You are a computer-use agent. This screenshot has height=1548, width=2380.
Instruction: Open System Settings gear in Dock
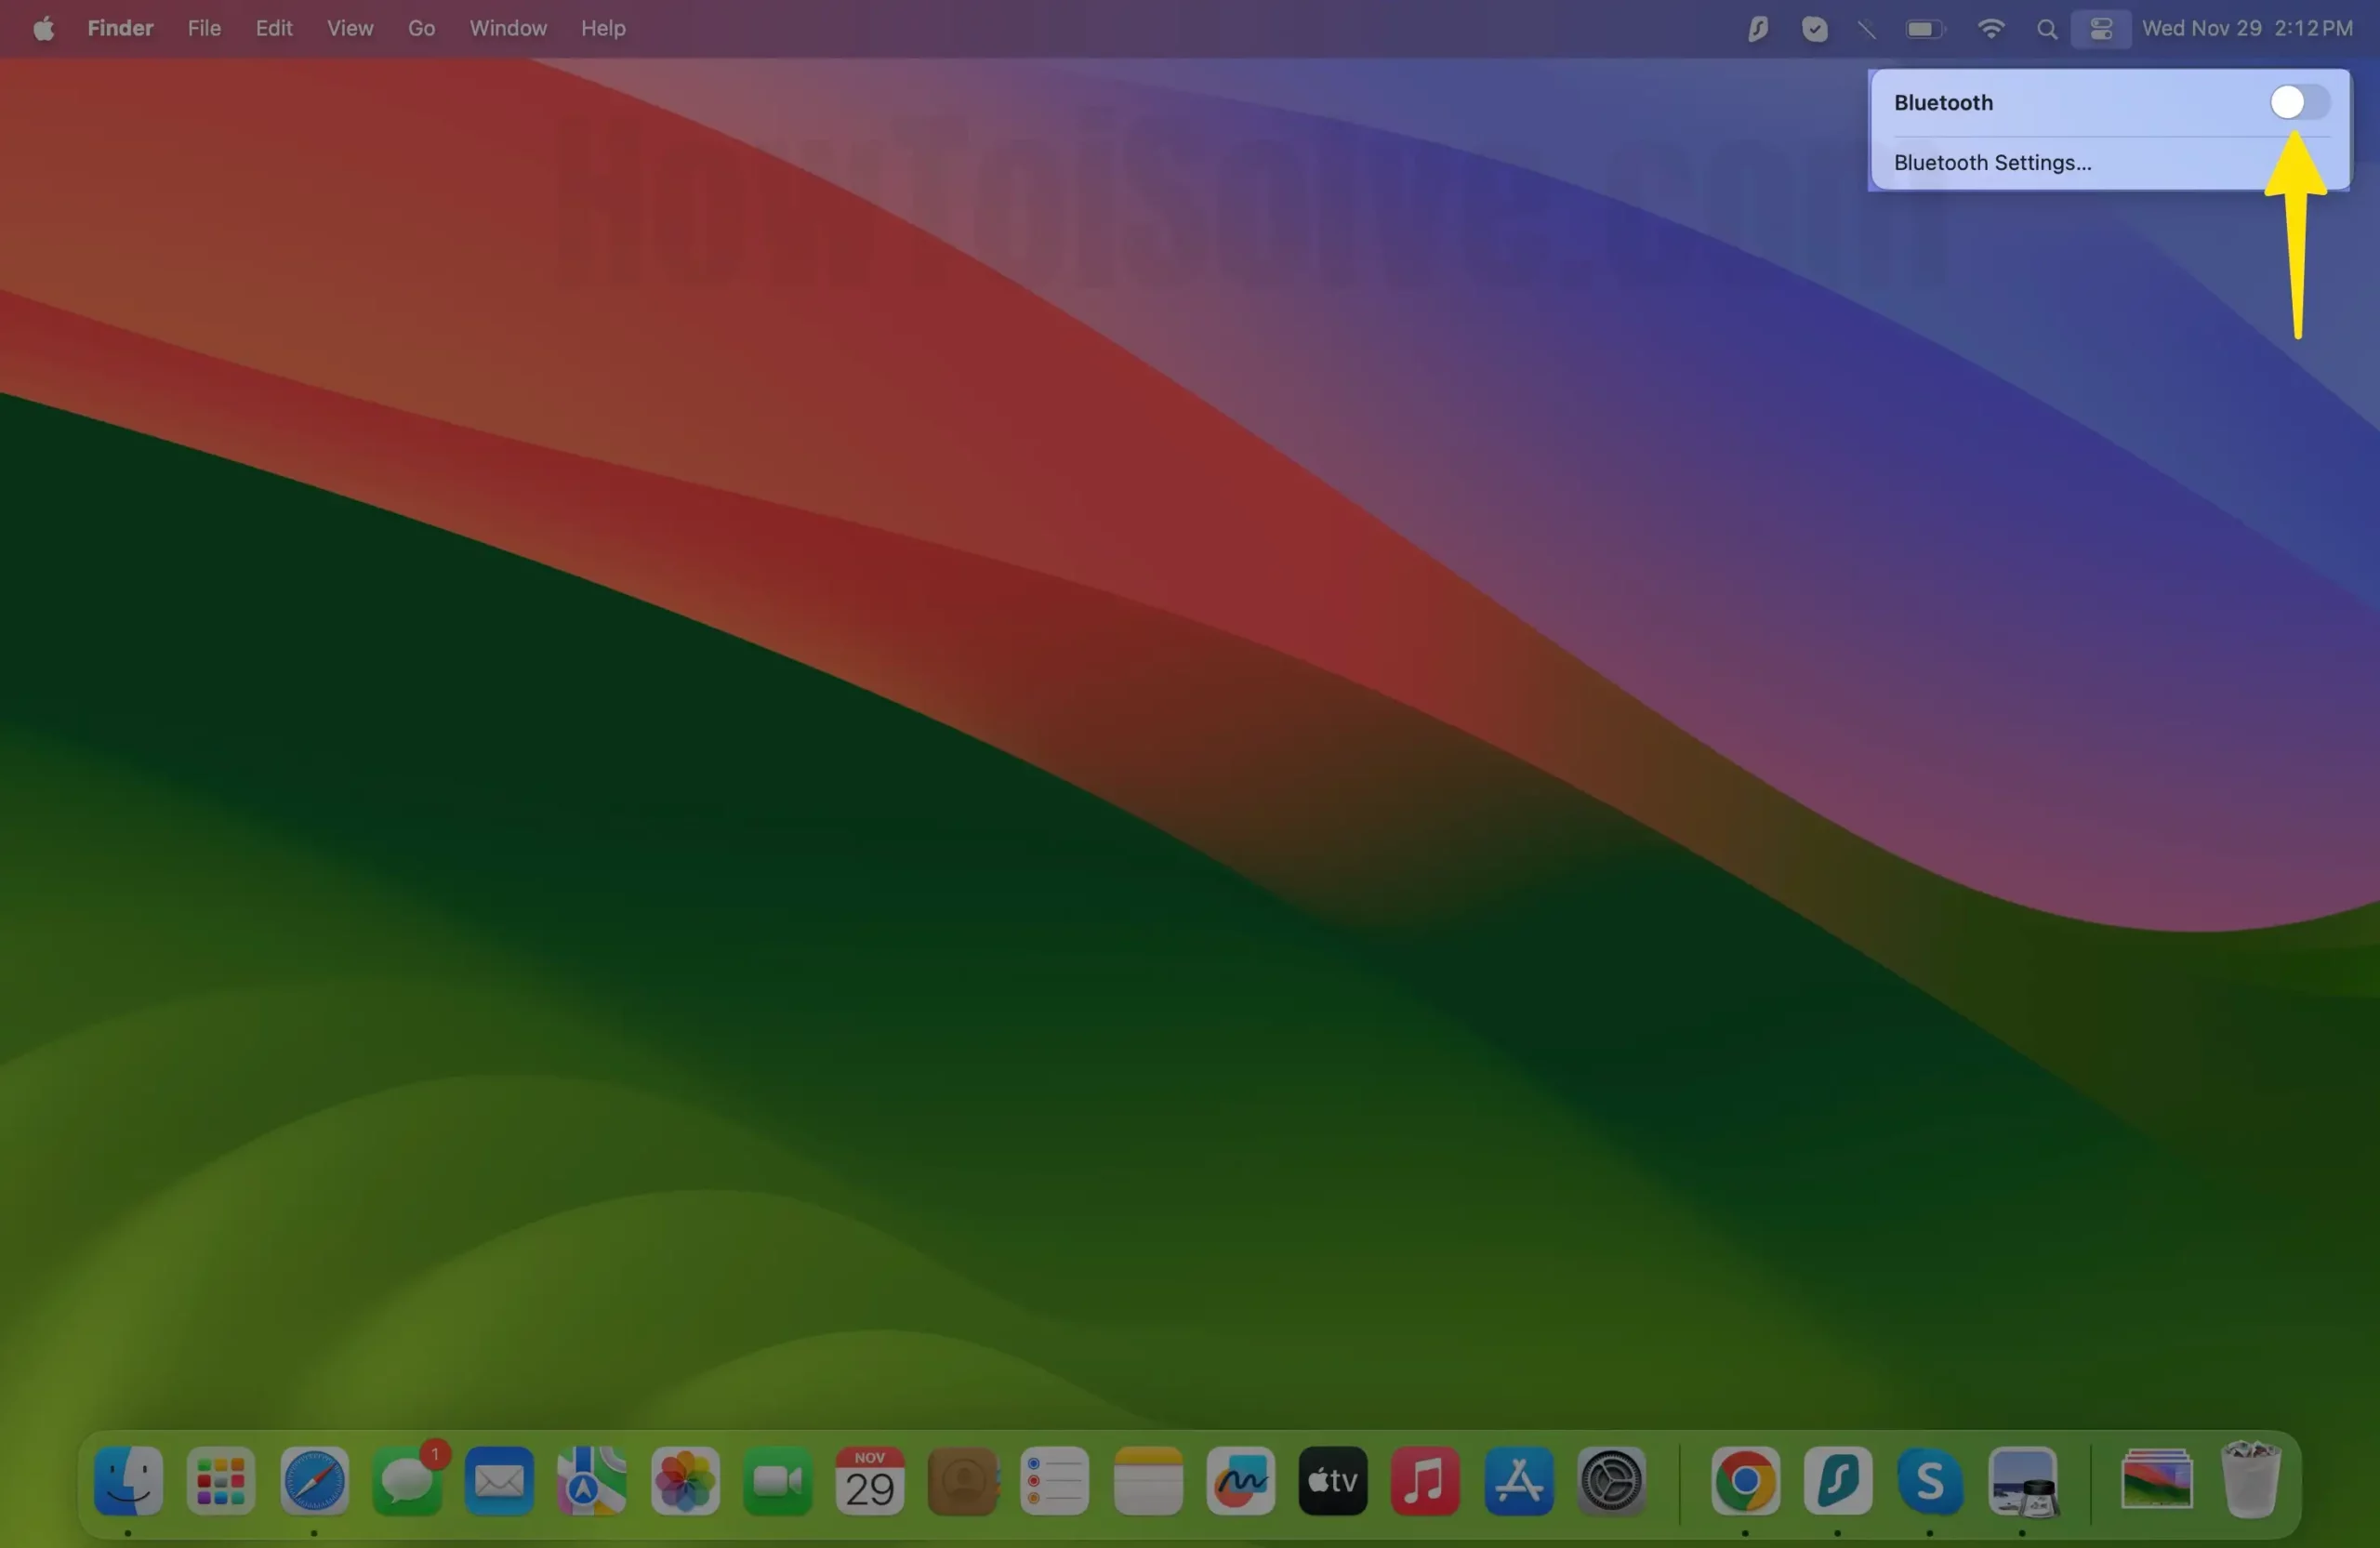(x=1611, y=1480)
